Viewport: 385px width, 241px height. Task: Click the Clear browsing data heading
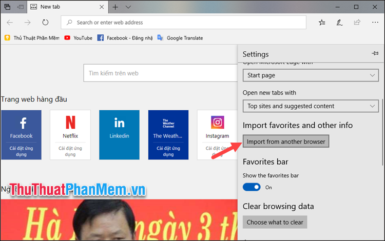click(x=278, y=207)
